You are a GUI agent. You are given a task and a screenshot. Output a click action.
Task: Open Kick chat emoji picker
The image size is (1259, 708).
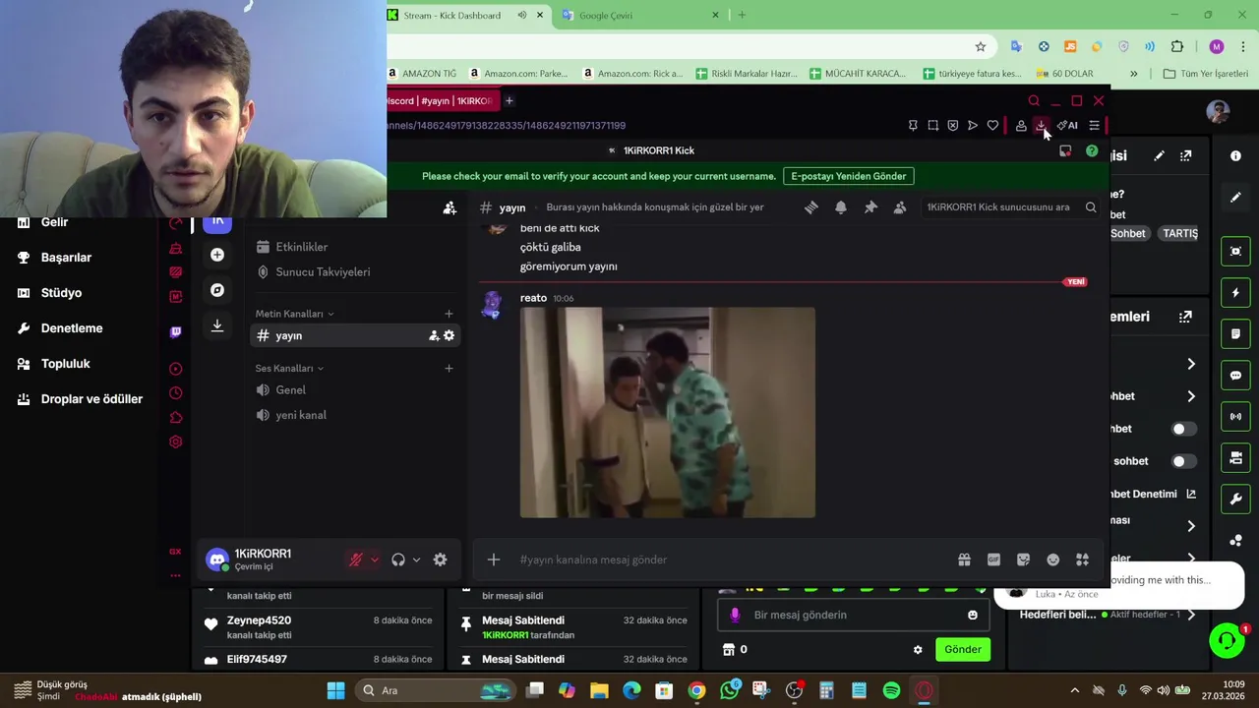tap(973, 616)
